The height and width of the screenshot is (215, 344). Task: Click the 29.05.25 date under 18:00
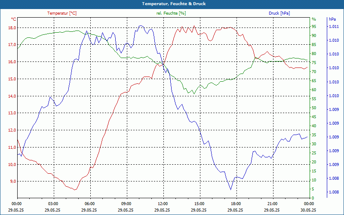(235, 210)
